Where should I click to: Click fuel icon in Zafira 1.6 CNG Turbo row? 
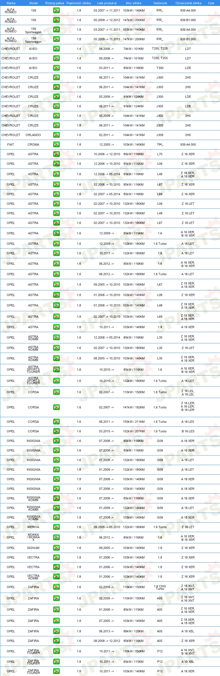coord(56,587)
